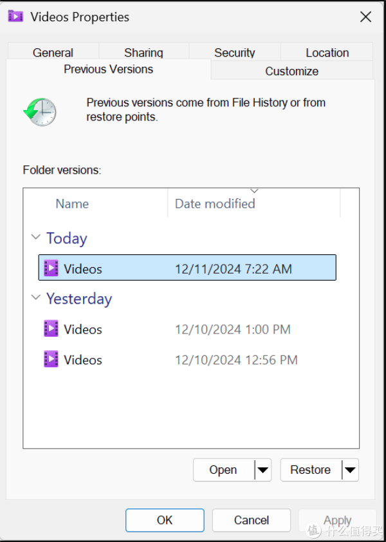Collapse the Yesterday version group
The width and height of the screenshot is (386, 542).
pyautogui.click(x=36, y=297)
